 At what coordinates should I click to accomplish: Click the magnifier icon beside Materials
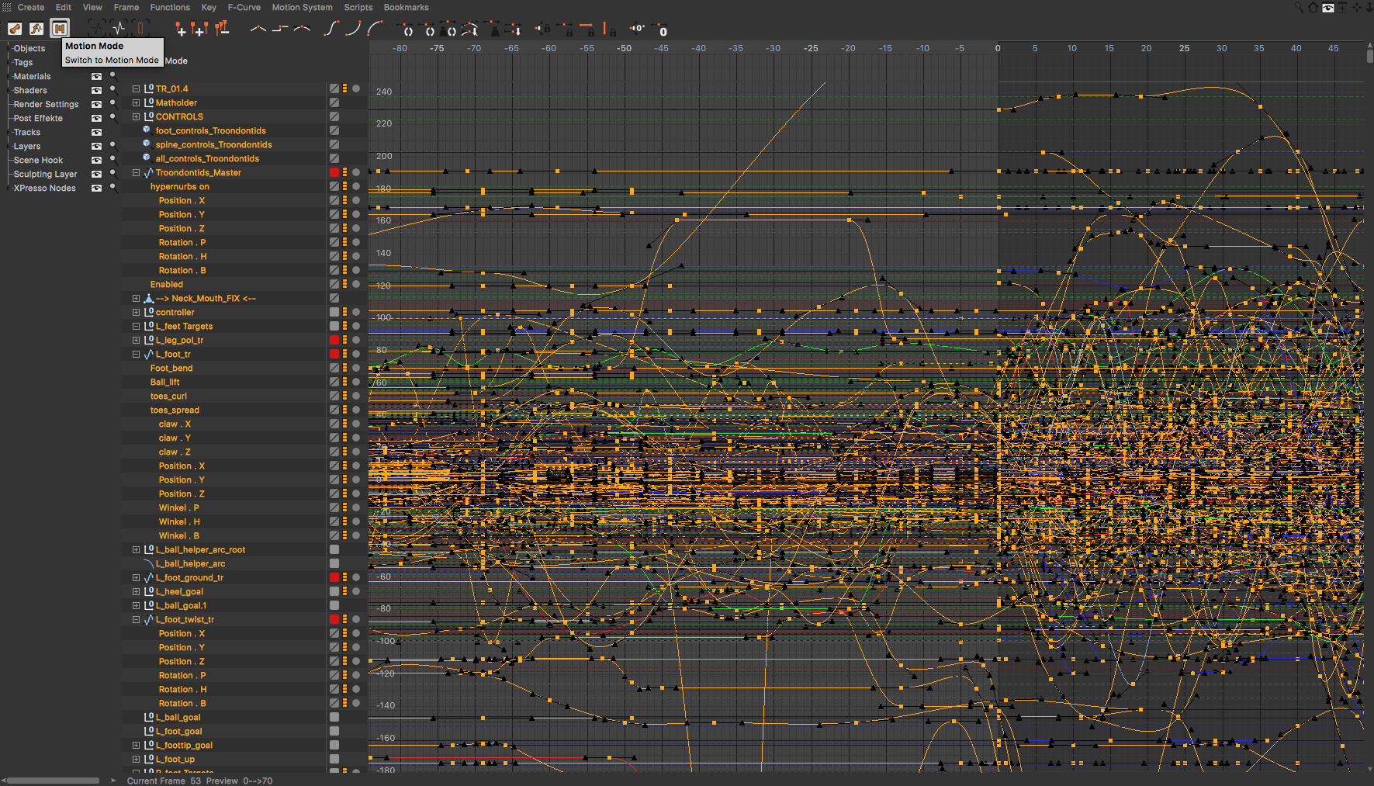[113, 76]
